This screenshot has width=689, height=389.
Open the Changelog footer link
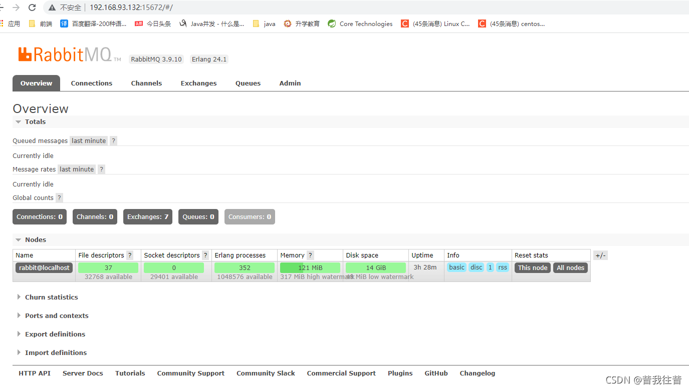pos(478,373)
